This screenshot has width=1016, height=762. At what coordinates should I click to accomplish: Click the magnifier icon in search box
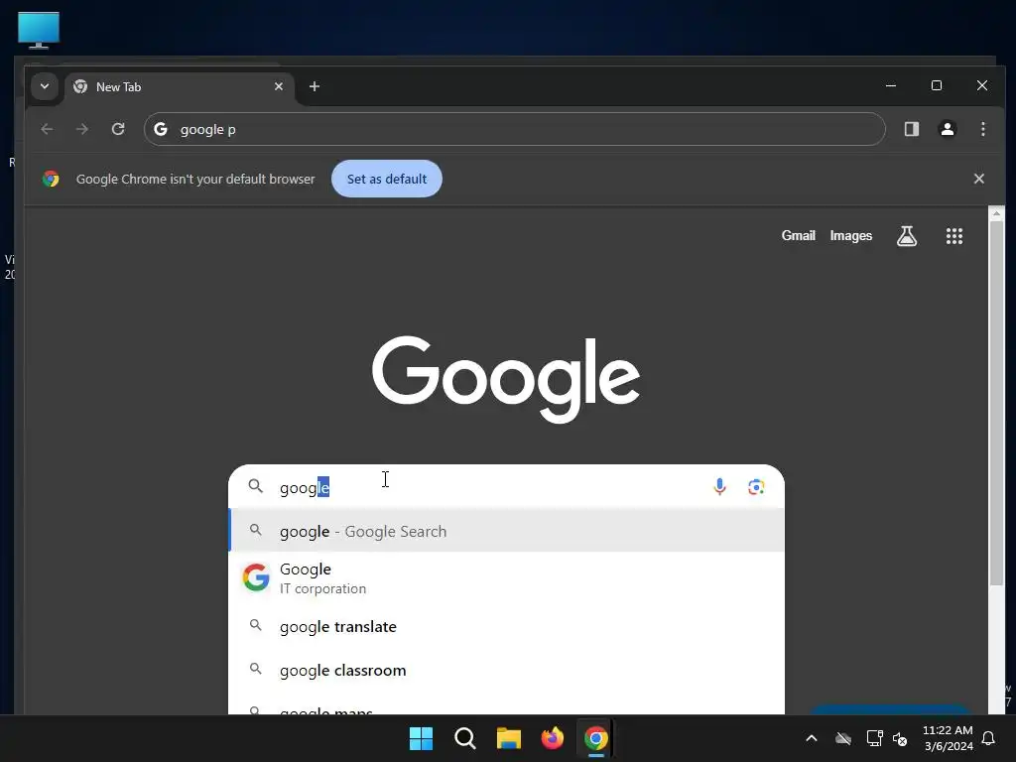pos(256,486)
